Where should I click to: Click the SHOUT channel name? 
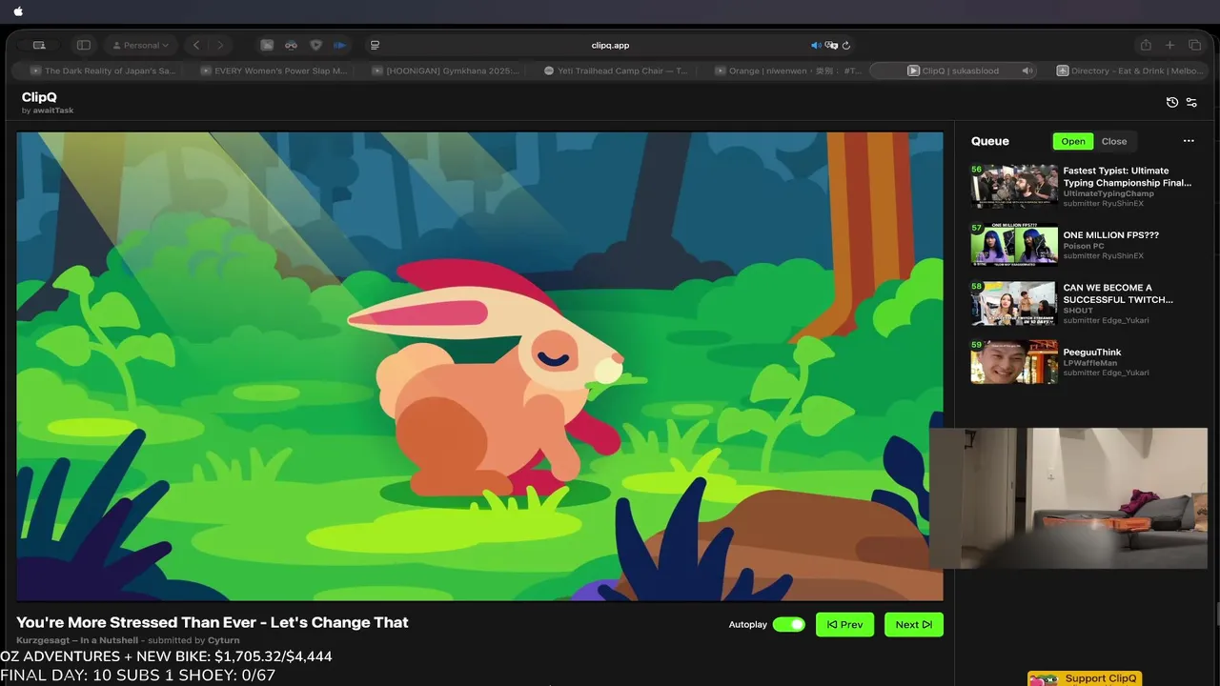click(1078, 311)
